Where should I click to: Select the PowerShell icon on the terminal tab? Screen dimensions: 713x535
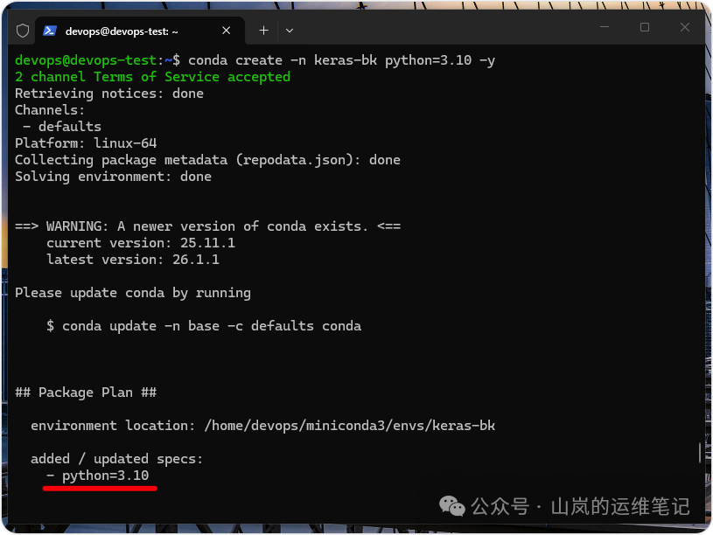pyautogui.click(x=50, y=30)
